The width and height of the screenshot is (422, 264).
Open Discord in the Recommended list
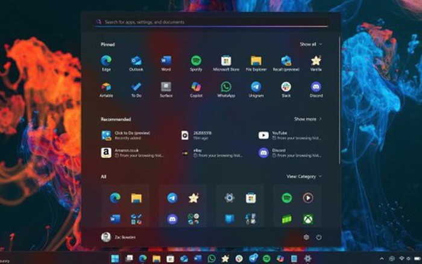click(x=290, y=153)
